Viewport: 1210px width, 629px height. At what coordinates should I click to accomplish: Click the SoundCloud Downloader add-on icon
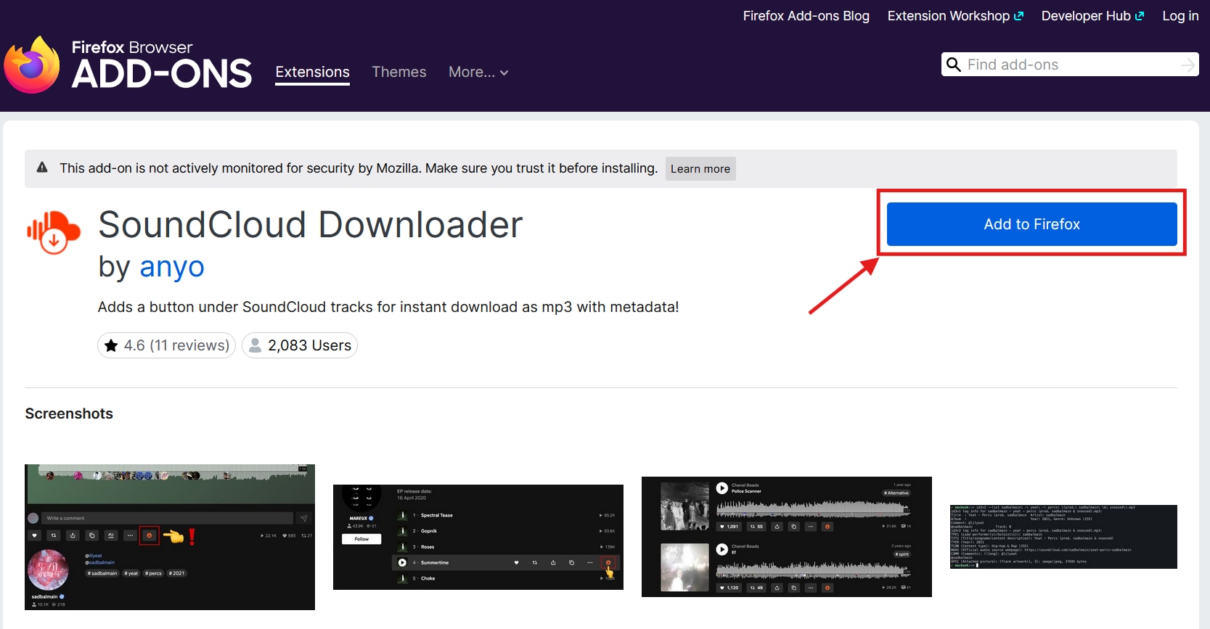pos(53,232)
